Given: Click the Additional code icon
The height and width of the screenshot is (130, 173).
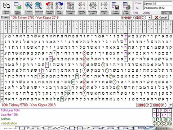Looking at the screenshot, I should (x=70, y=6).
